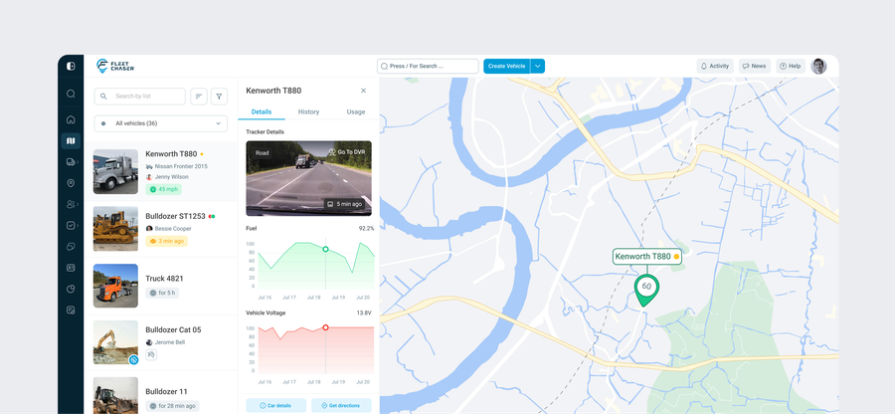The image size is (895, 414).
Task: Click the Kenworth T880 map pin marker
Action: 646,289
